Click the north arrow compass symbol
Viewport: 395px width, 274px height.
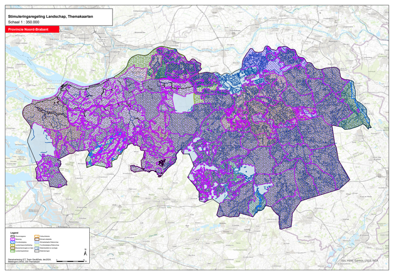86,253
